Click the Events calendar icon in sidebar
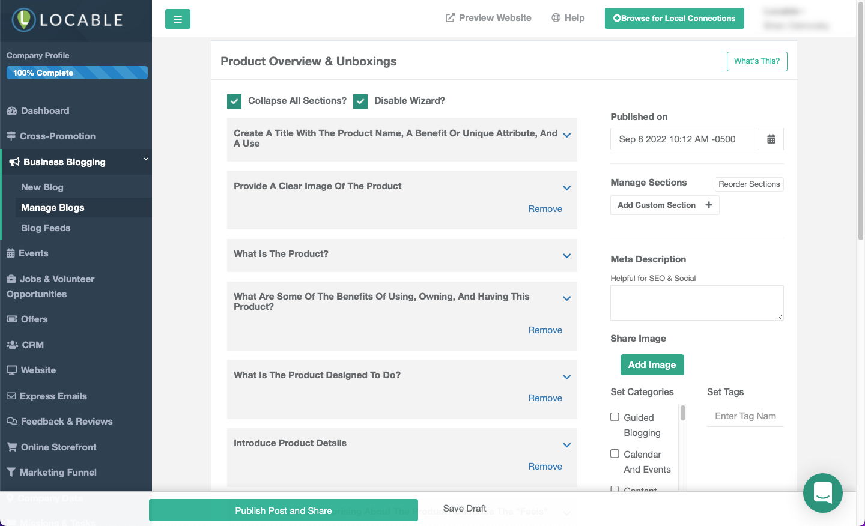 [x=11, y=253]
